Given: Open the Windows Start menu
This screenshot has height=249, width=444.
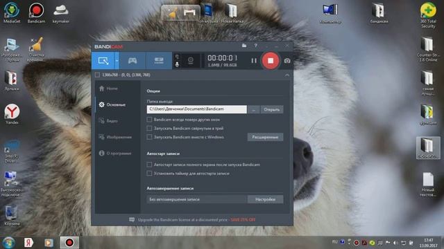Looking at the screenshot, I should tap(9, 243).
